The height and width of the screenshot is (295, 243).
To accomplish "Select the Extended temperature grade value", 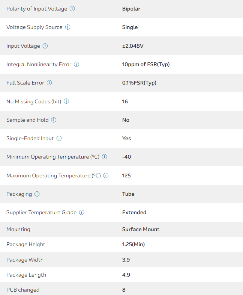I will click(134, 212).
